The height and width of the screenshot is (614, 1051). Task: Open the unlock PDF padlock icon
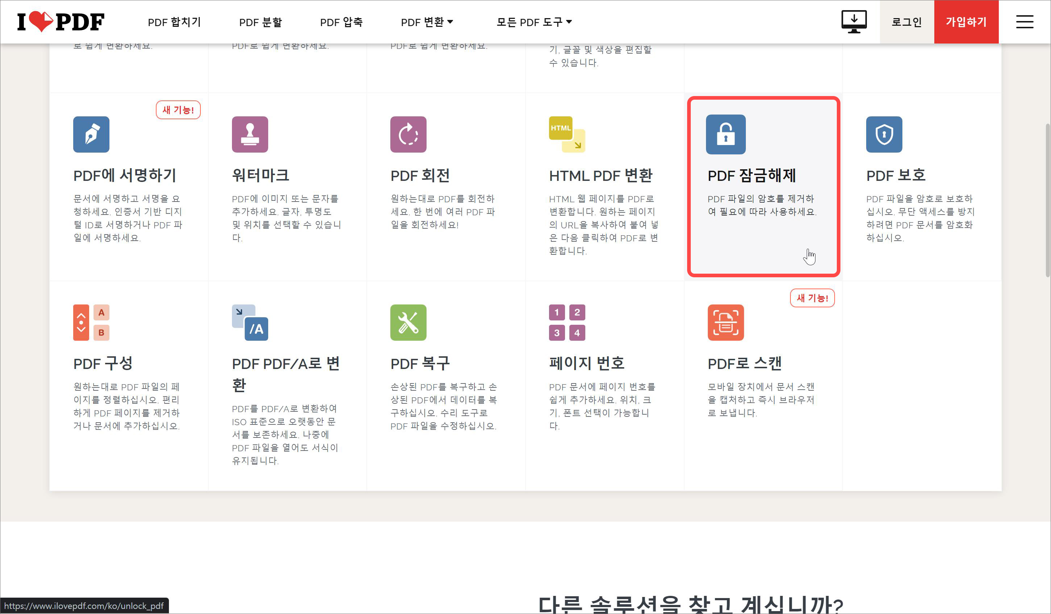[725, 134]
